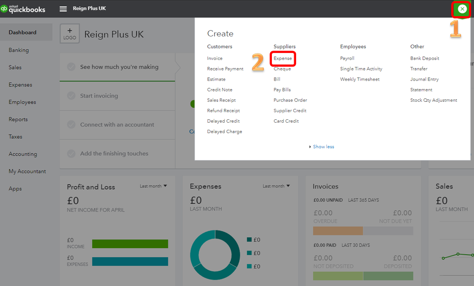Click the Expenses donut chart
The height and width of the screenshot is (286, 474).
[215, 255]
